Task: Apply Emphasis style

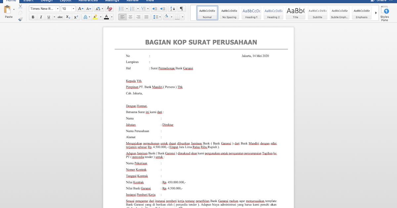Action: (x=362, y=13)
